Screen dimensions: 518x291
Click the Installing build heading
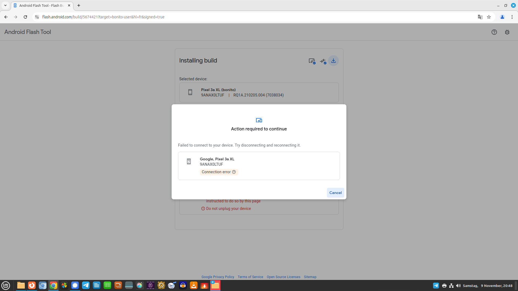(198, 61)
